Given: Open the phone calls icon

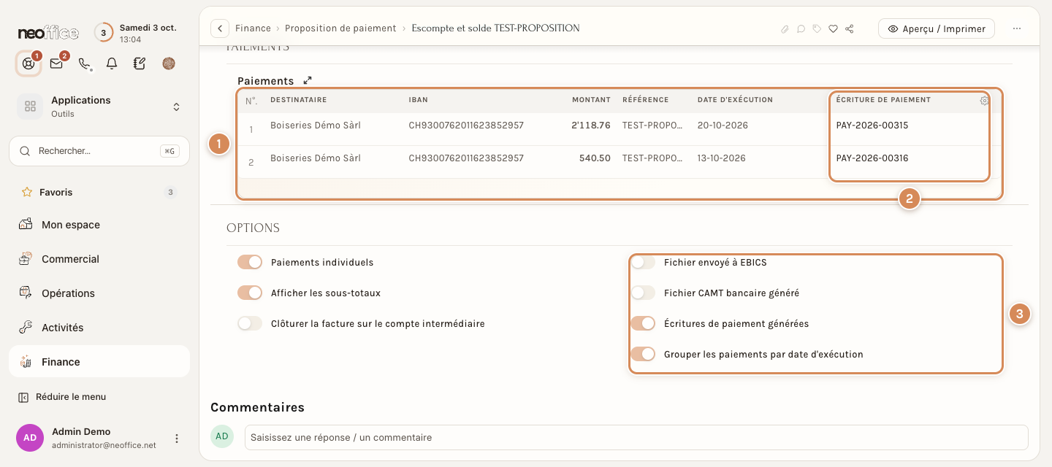Looking at the screenshot, I should [x=84, y=63].
